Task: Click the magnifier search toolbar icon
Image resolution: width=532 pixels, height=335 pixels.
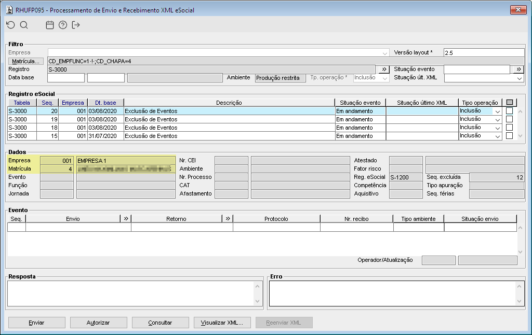Action: pos(24,25)
